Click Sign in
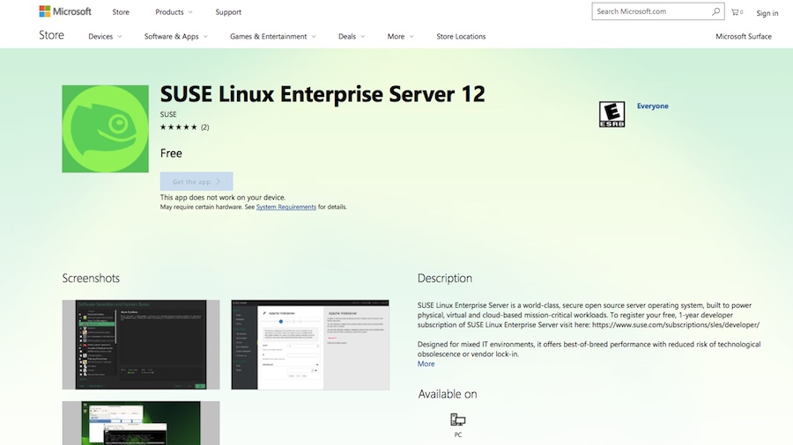793x445 pixels. (x=767, y=13)
